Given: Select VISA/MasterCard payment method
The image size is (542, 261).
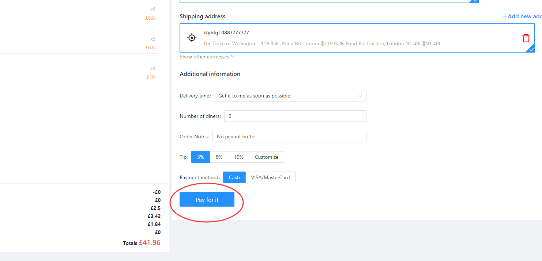Looking at the screenshot, I should (x=270, y=177).
